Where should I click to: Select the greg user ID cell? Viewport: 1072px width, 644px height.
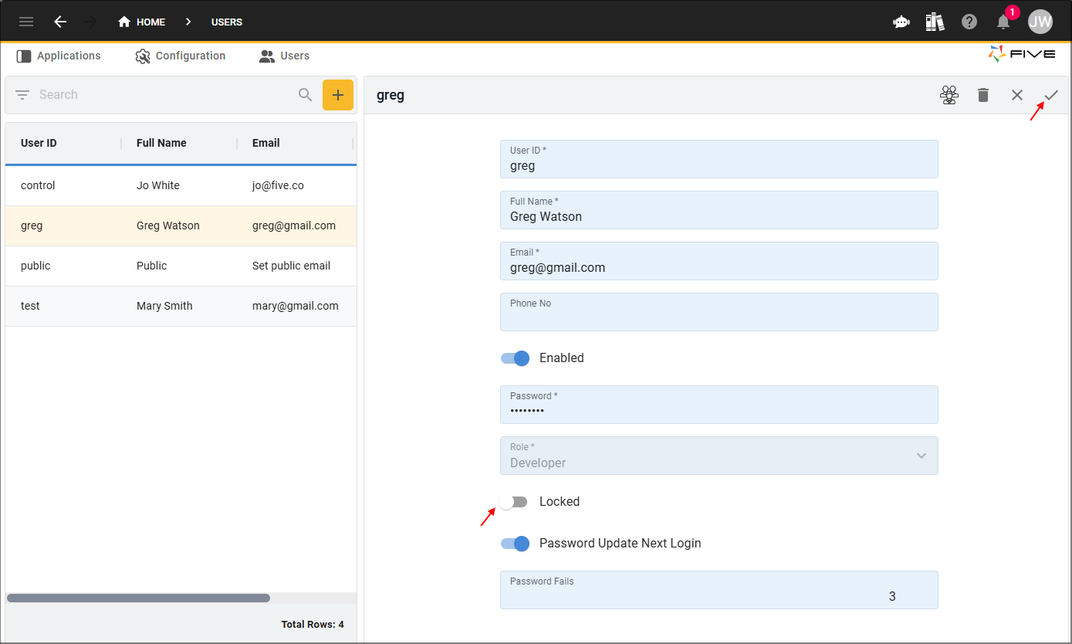point(32,225)
